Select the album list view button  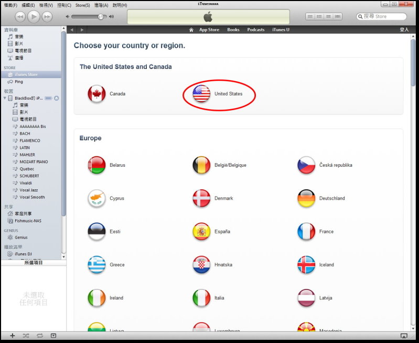pos(319,17)
